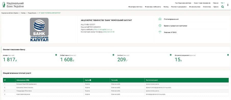Open the Монетарна політика menu

pyautogui.click(x=135, y=7)
